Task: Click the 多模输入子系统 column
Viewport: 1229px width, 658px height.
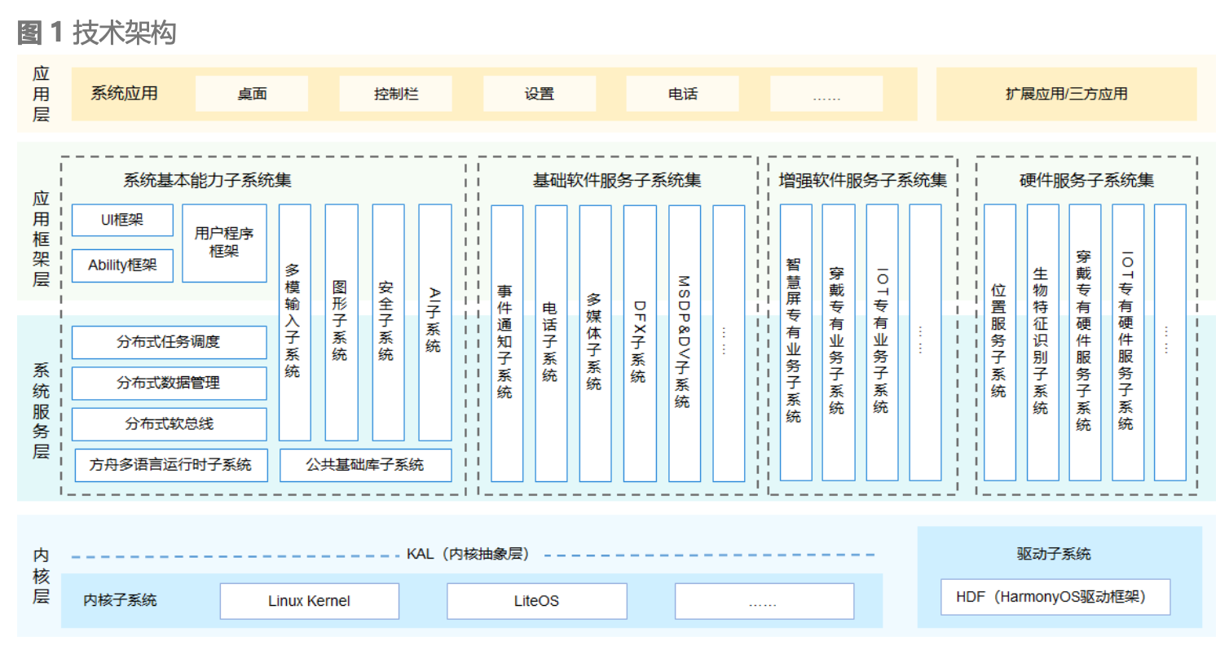Action: 294,322
